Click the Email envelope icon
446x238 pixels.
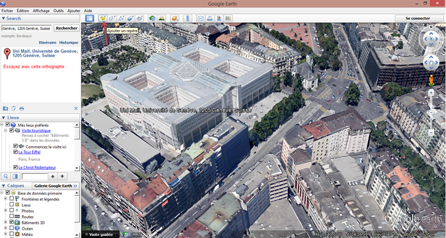201,18
